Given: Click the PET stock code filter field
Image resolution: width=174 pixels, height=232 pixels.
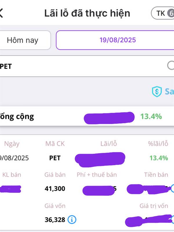Looking at the screenshot, I should pyautogui.click(x=81, y=66).
